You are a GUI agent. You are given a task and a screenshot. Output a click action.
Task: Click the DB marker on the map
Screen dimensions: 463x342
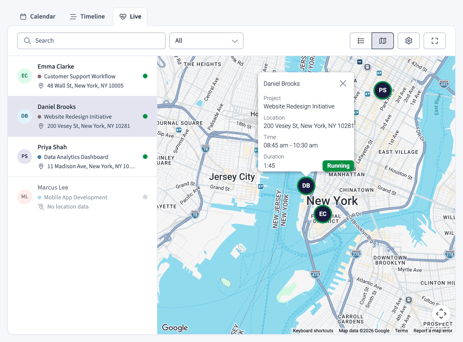[306, 186]
